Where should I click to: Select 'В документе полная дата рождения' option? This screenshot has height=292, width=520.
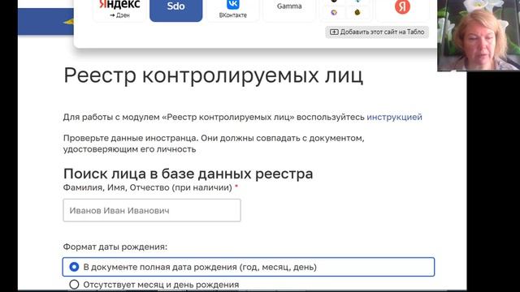[249, 267]
